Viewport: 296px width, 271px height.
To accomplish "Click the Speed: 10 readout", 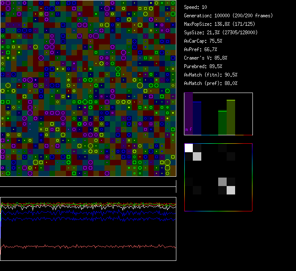I will (x=196, y=7).
